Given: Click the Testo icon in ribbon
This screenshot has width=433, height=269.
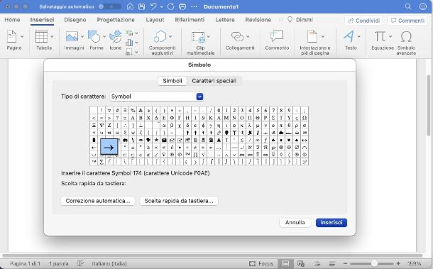Looking at the screenshot, I should (x=349, y=36).
